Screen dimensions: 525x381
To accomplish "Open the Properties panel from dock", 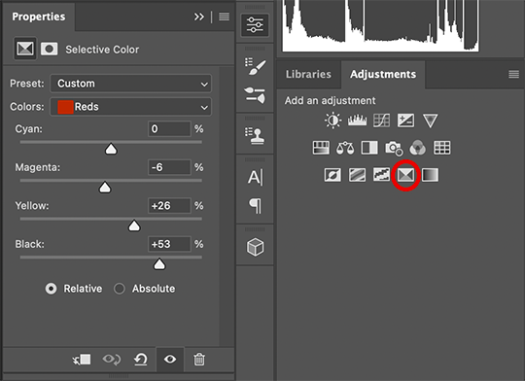I will (255, 25).
